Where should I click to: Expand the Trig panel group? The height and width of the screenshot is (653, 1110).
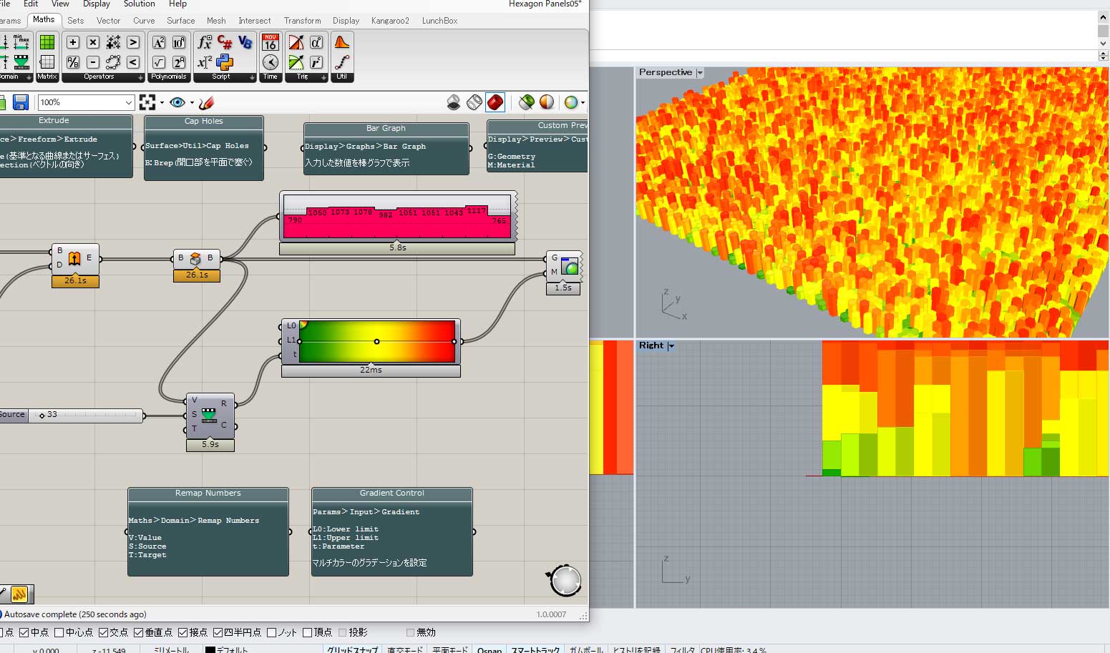[323, 77]
